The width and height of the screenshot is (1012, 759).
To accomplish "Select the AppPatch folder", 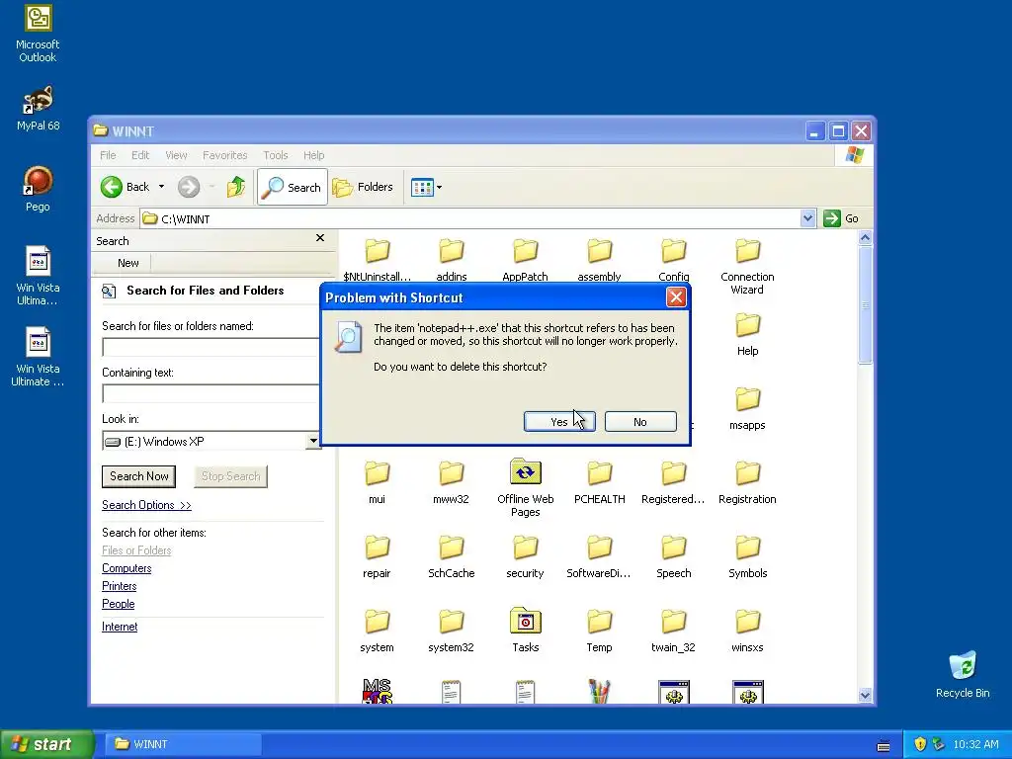I will [x=525, y=261].
